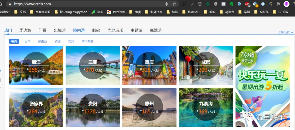Switch to the 周边游 tab
Screen dimensions: 295x130
click(25, 30)
